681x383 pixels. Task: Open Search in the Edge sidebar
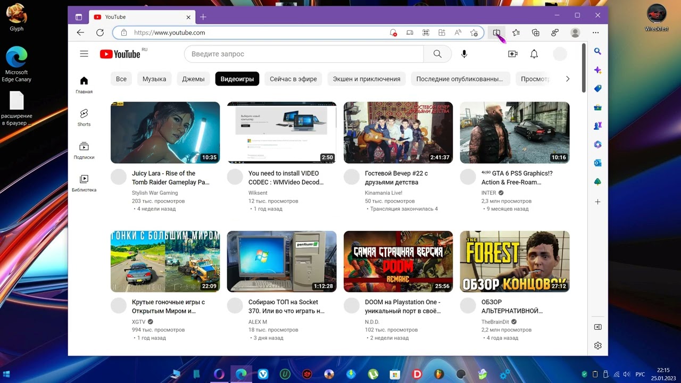pos(597,52)
